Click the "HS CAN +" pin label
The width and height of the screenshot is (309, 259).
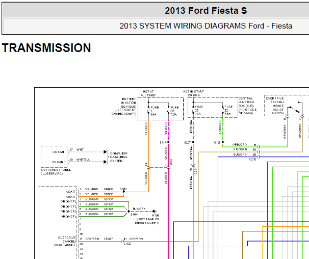pyautogui.click(x=59, y=162)
